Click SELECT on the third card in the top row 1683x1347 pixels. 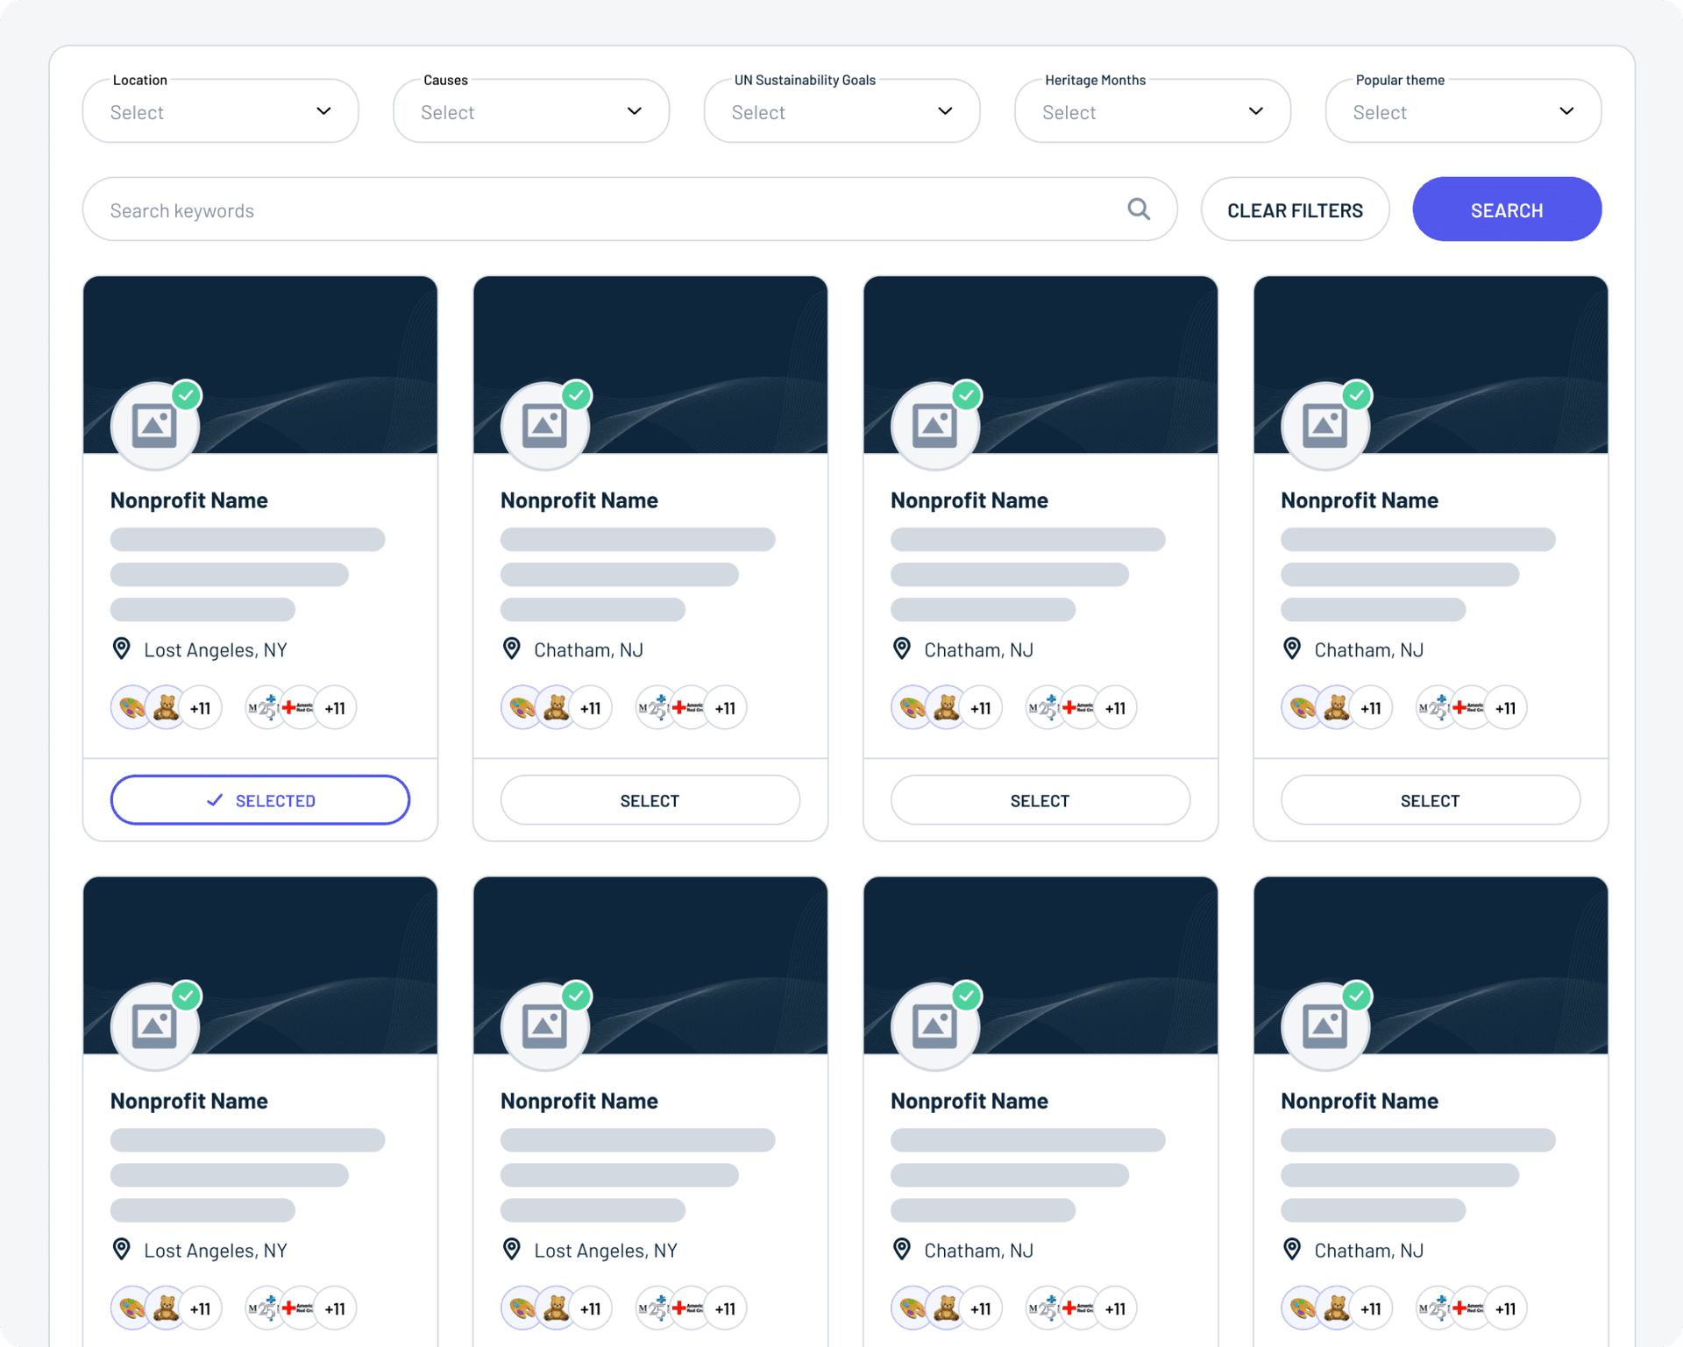click(1040, 800)
